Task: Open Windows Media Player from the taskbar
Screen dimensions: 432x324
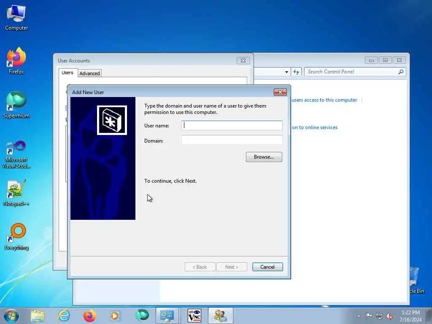Action: click(115, 316)
